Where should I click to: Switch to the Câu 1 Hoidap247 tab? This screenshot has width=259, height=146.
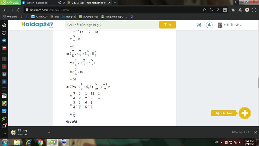89,3
